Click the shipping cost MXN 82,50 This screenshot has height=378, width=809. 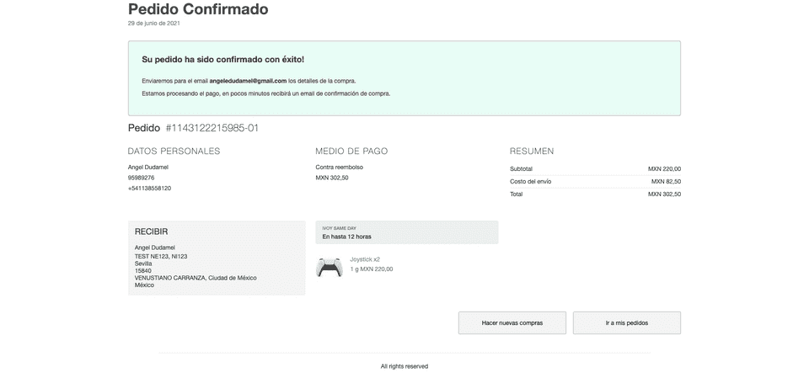click(x=666, y=182)
